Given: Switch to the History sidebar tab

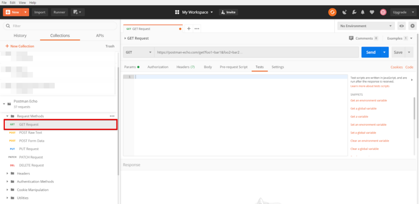Looking at the screenshot, I should click(x=20, y=35).
